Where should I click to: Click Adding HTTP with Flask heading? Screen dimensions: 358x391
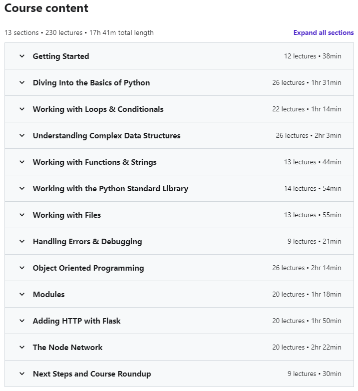(77, 321)
